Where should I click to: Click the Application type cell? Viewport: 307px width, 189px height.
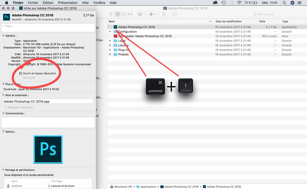(x=289, y=27)
